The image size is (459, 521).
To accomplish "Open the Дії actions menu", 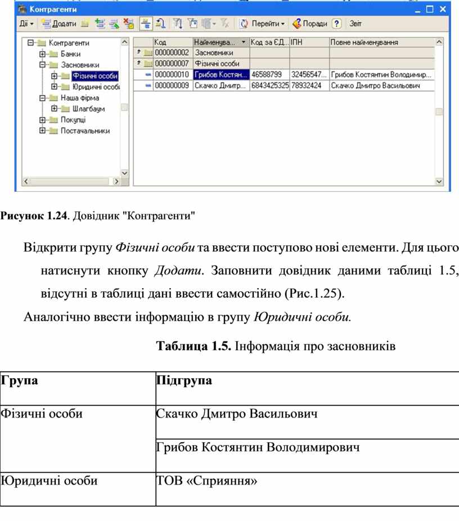I will 26,24.
